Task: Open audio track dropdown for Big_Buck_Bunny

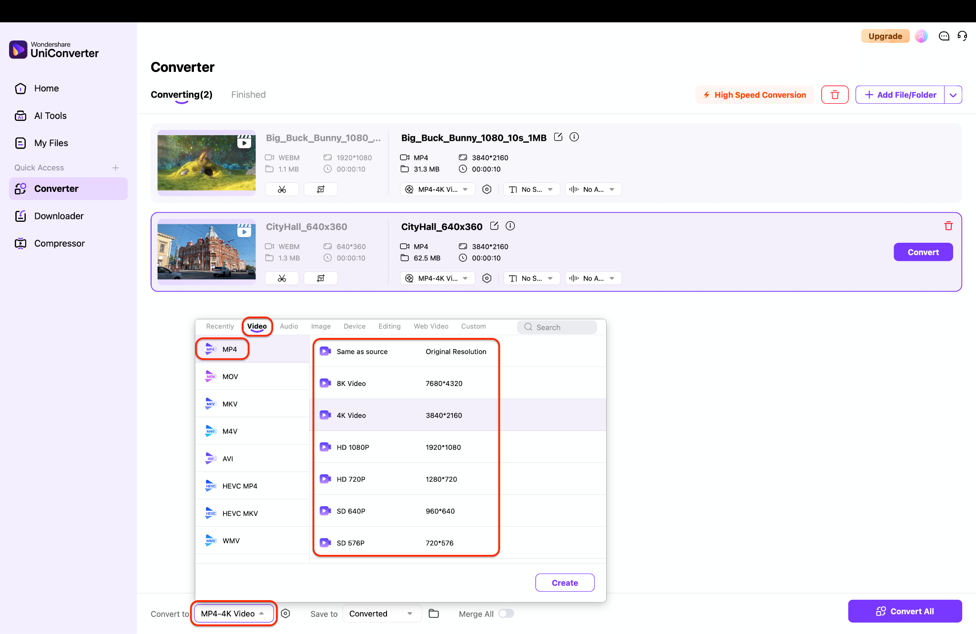Action: (593, 189)
